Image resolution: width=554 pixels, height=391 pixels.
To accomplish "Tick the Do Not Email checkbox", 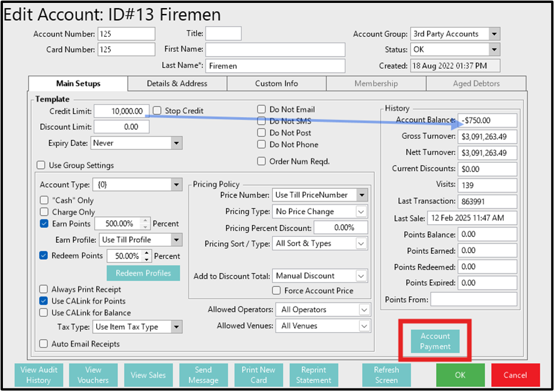I will coord(262,109).
